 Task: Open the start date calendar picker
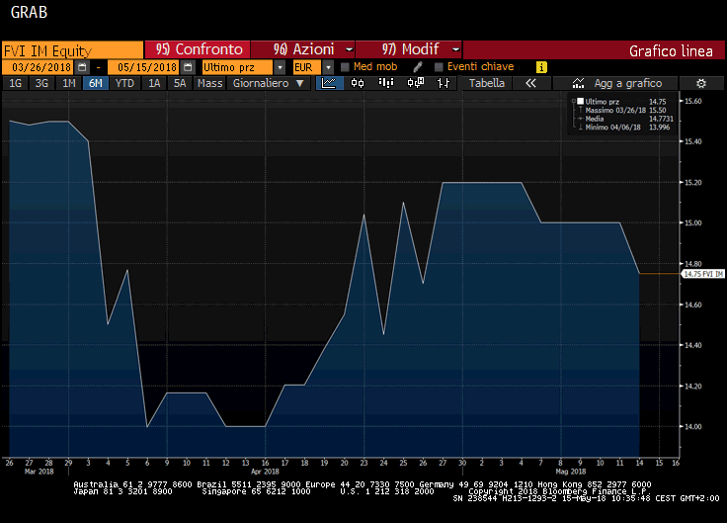[x=82, y=67]
